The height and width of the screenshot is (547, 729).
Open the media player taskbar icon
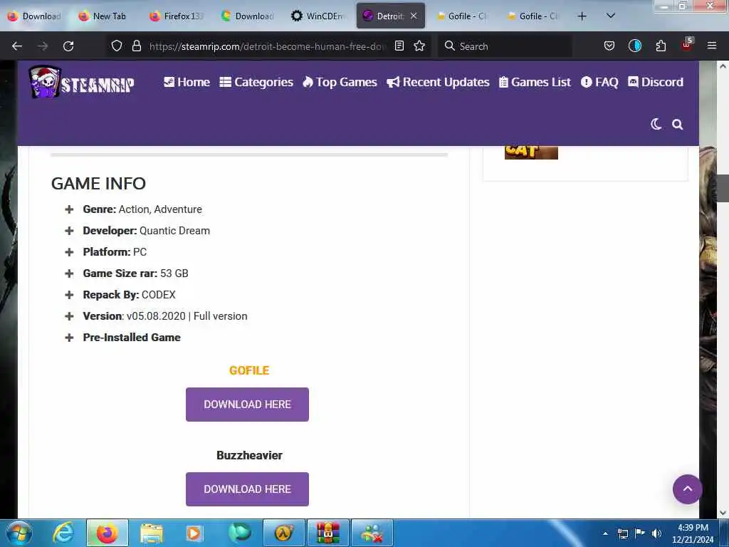click(x=194, y=533)
